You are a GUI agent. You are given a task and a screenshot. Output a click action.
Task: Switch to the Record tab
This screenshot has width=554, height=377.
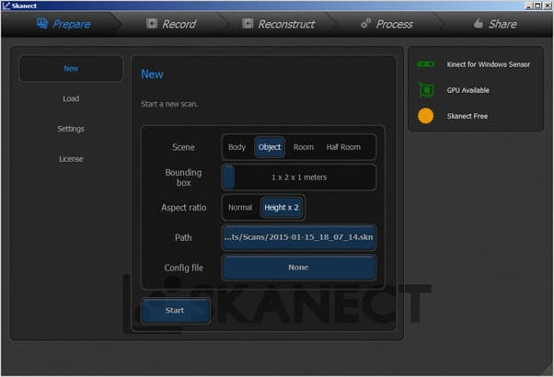[171, 24]
